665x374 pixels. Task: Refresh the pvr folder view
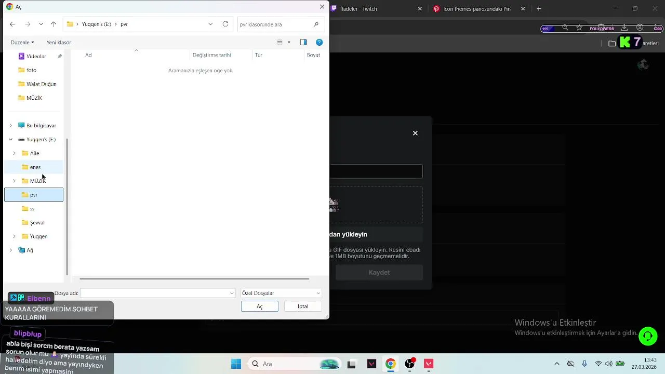click(225, 24)
